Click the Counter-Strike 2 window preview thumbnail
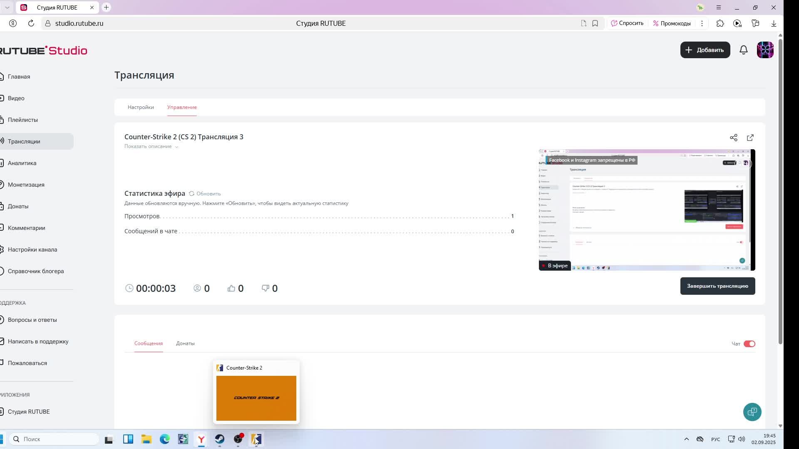The width and height of the screenshot is (799, 449). pyautogui.click(x=256, y=398)
